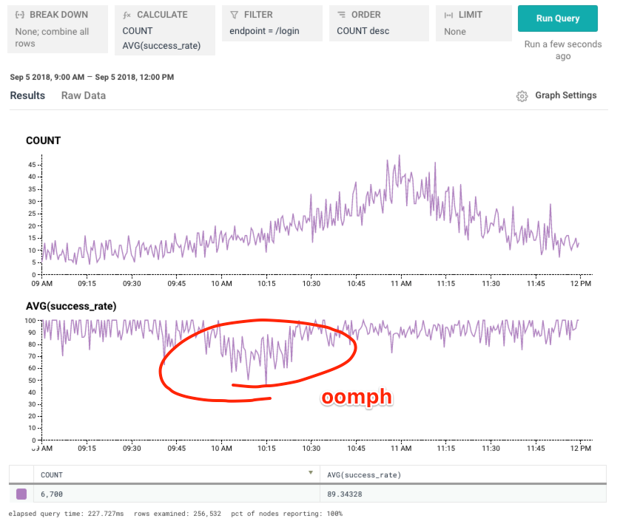Click the 11 AM peak on COUNT graph
Viewport: 623px width, 524px height.
pos(400,157)
